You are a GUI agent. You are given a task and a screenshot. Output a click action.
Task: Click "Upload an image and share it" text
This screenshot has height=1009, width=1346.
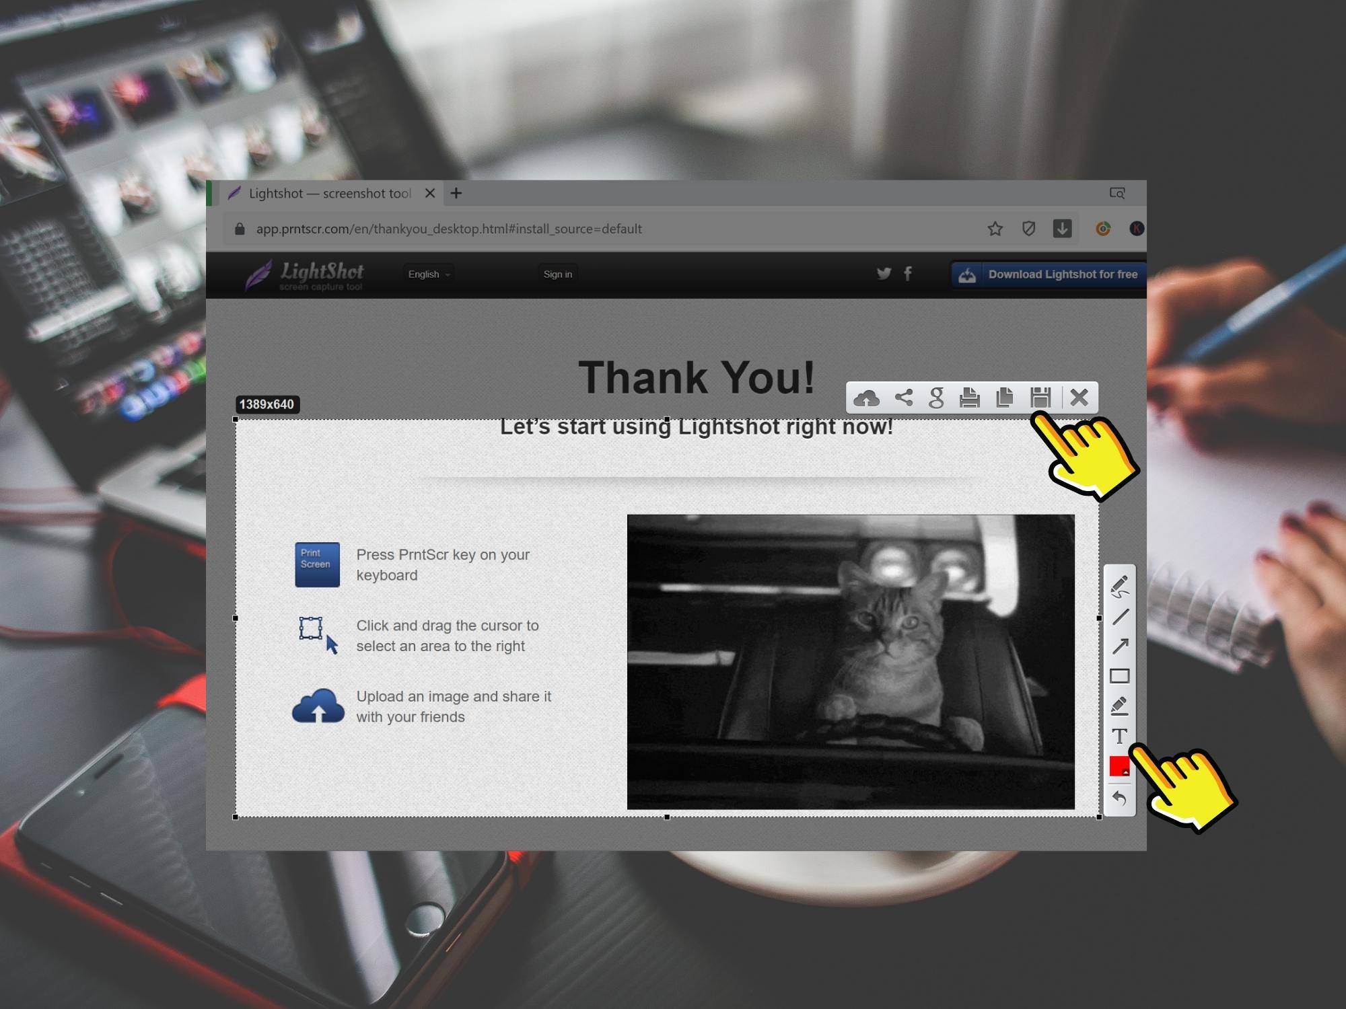tap(454, 697)
